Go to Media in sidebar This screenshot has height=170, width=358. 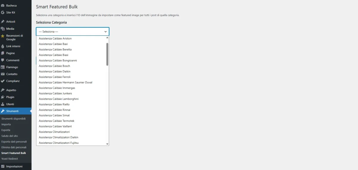coord(10,29)
